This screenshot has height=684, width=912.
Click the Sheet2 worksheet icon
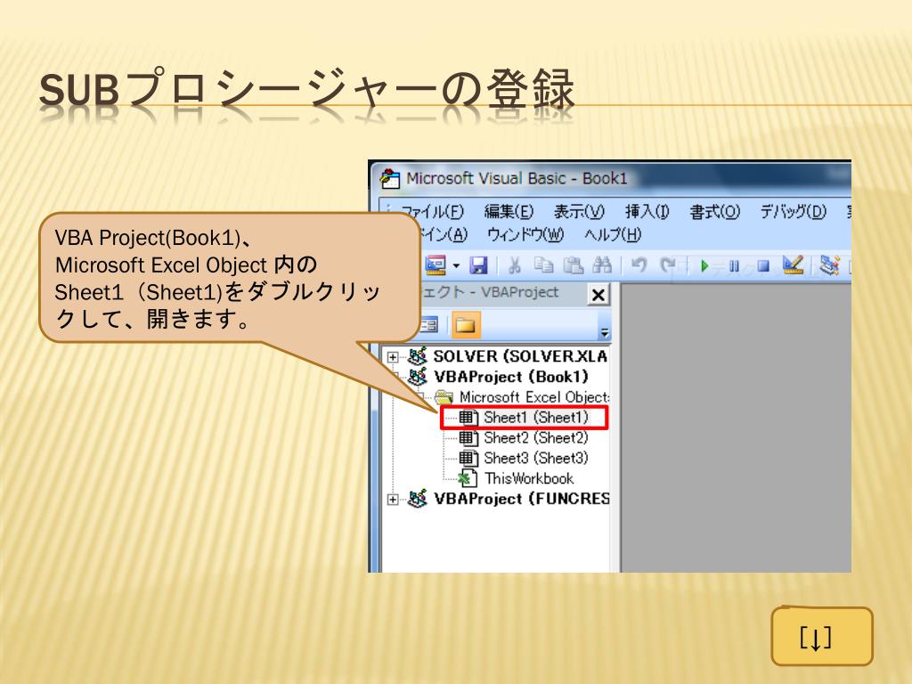click(468, 438)
